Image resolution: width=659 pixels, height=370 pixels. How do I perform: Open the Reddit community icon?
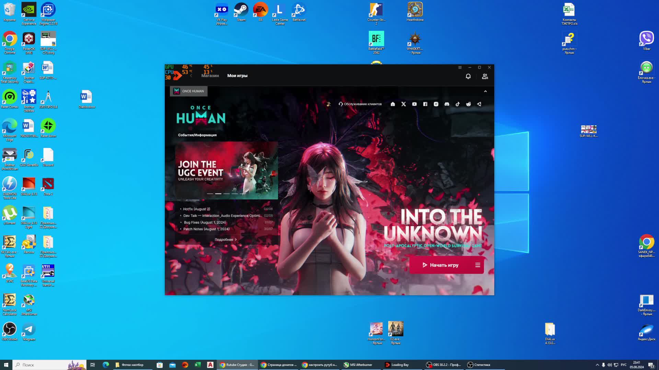click(x=468, y=104)
